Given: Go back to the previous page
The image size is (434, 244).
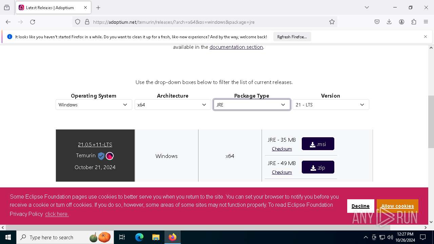Looking at the screenshot, I should point(8,22).
